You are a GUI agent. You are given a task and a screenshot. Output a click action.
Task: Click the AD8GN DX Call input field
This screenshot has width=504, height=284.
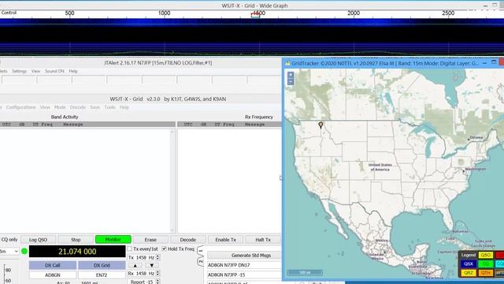pyautogui.click(x=53, y=275)
